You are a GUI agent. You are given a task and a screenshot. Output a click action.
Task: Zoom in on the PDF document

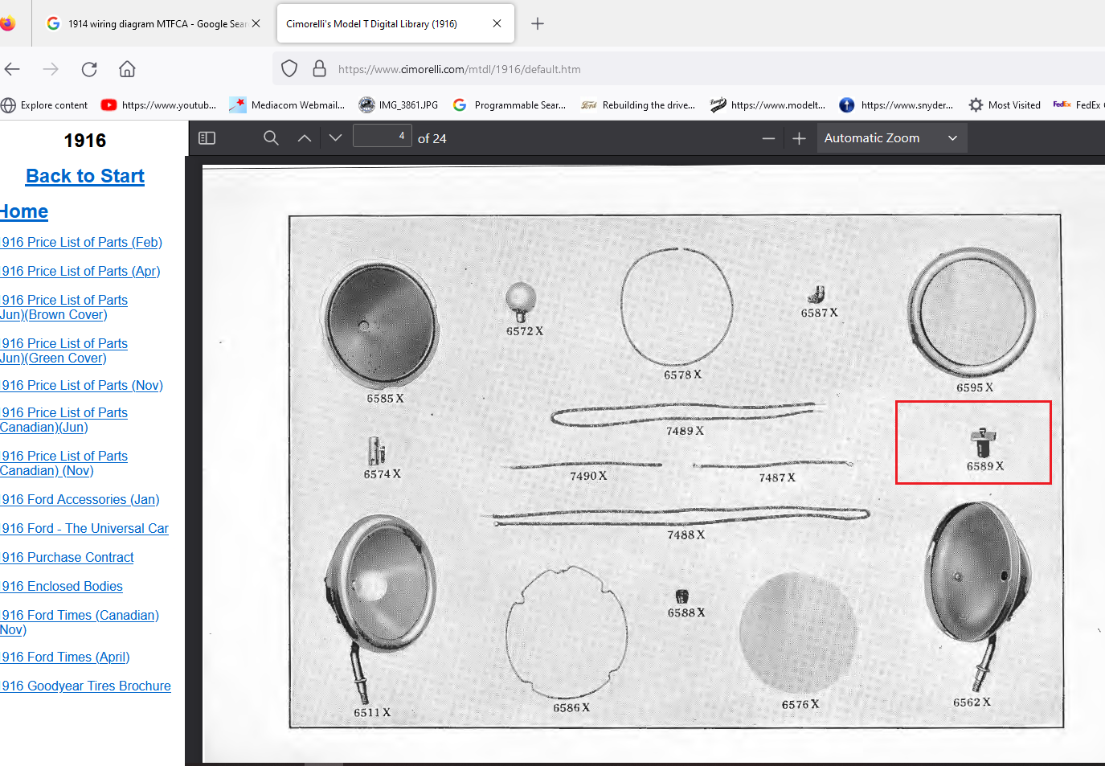pyautogui.click(x=799, y=138)
